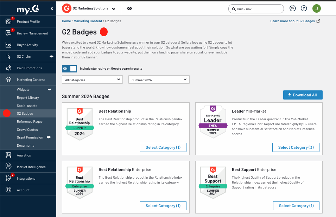Click the search magnifier icon
This screenshot has width=336, height=217.
coord(234,9)
